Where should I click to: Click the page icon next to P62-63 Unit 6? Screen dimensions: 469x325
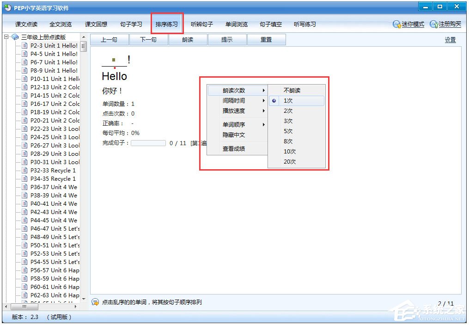tap(24, 295)
